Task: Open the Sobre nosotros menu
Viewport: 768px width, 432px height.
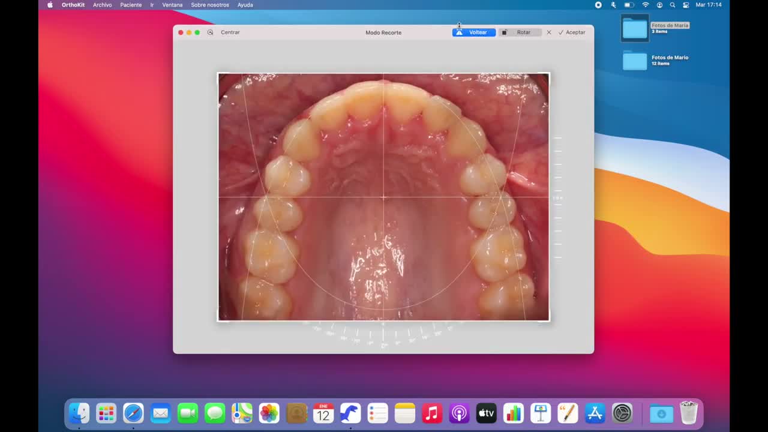Action: pyautogui.click(x=210, y=5)
